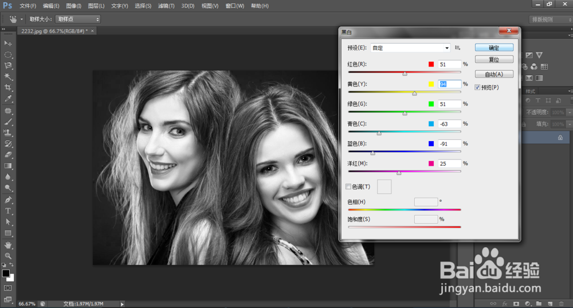Select the Path Selection tool
Image resolution: width=573 pixels, height=308 pixels.
7,221
